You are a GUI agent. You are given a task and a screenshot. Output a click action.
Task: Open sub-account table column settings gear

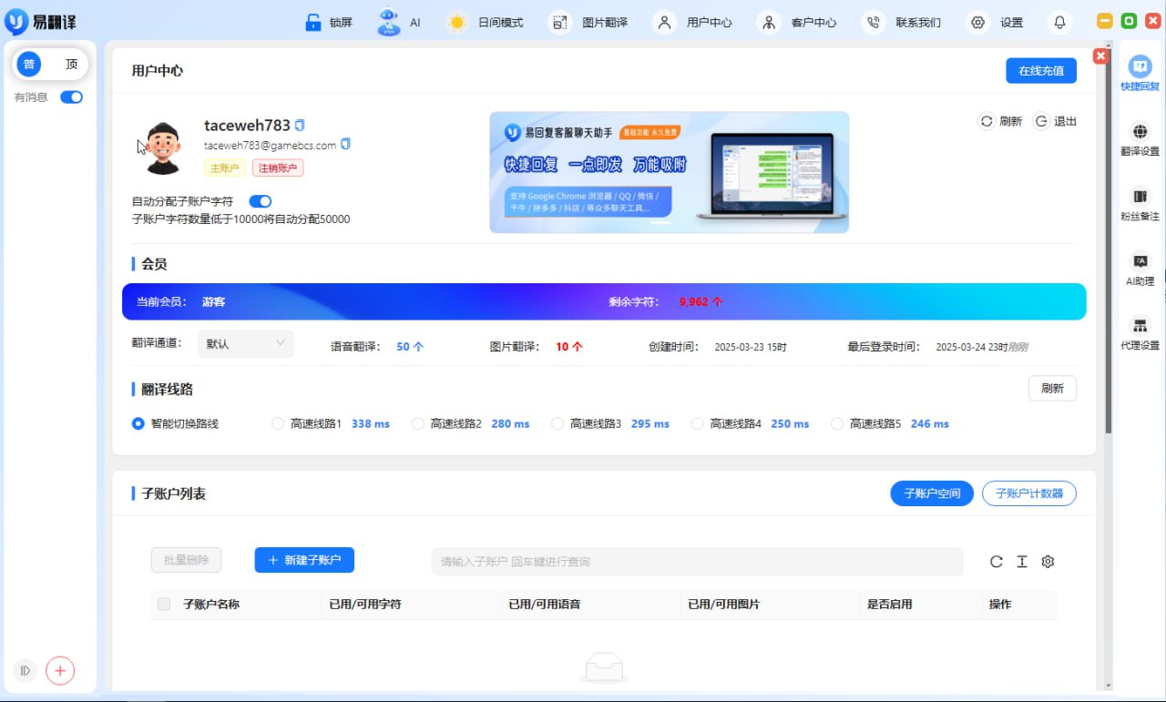tap(1048, 562)
